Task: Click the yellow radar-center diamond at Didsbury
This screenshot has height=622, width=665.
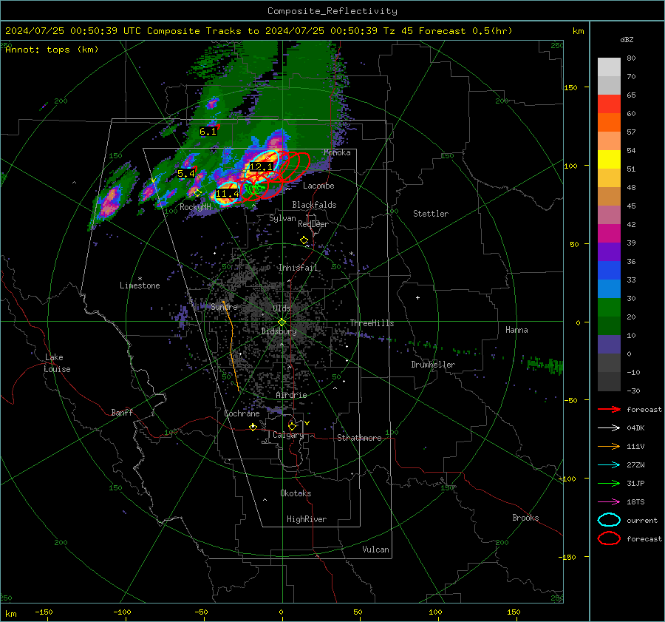Action: pos(282,322)
